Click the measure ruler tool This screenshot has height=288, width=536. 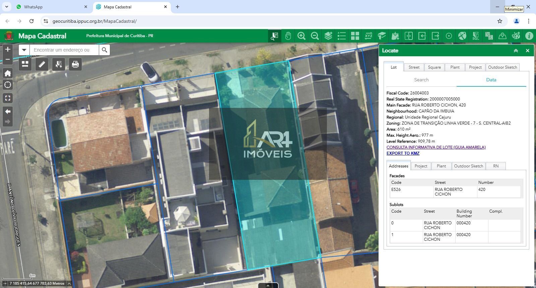point(42,64)
